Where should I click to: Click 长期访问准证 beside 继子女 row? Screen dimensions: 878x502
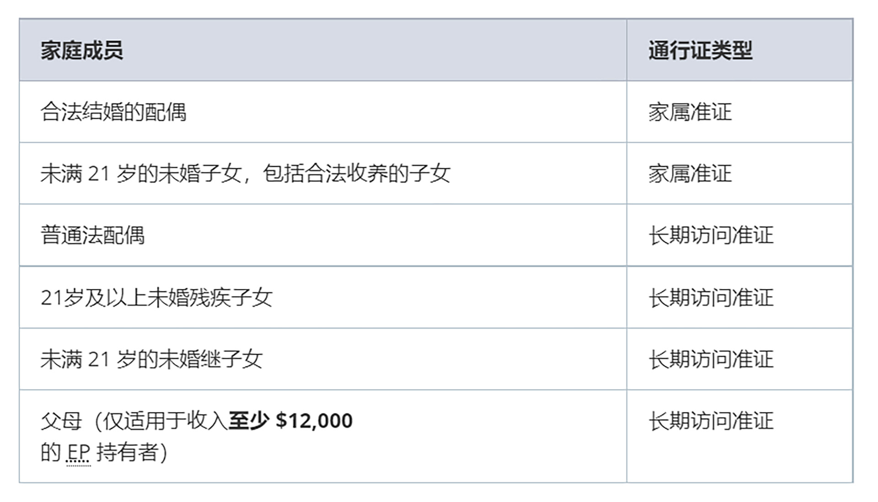click(x=711, y=359)
